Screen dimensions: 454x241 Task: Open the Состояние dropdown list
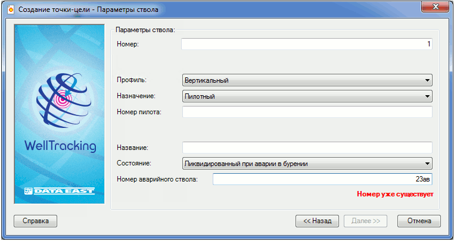(306, 164)
